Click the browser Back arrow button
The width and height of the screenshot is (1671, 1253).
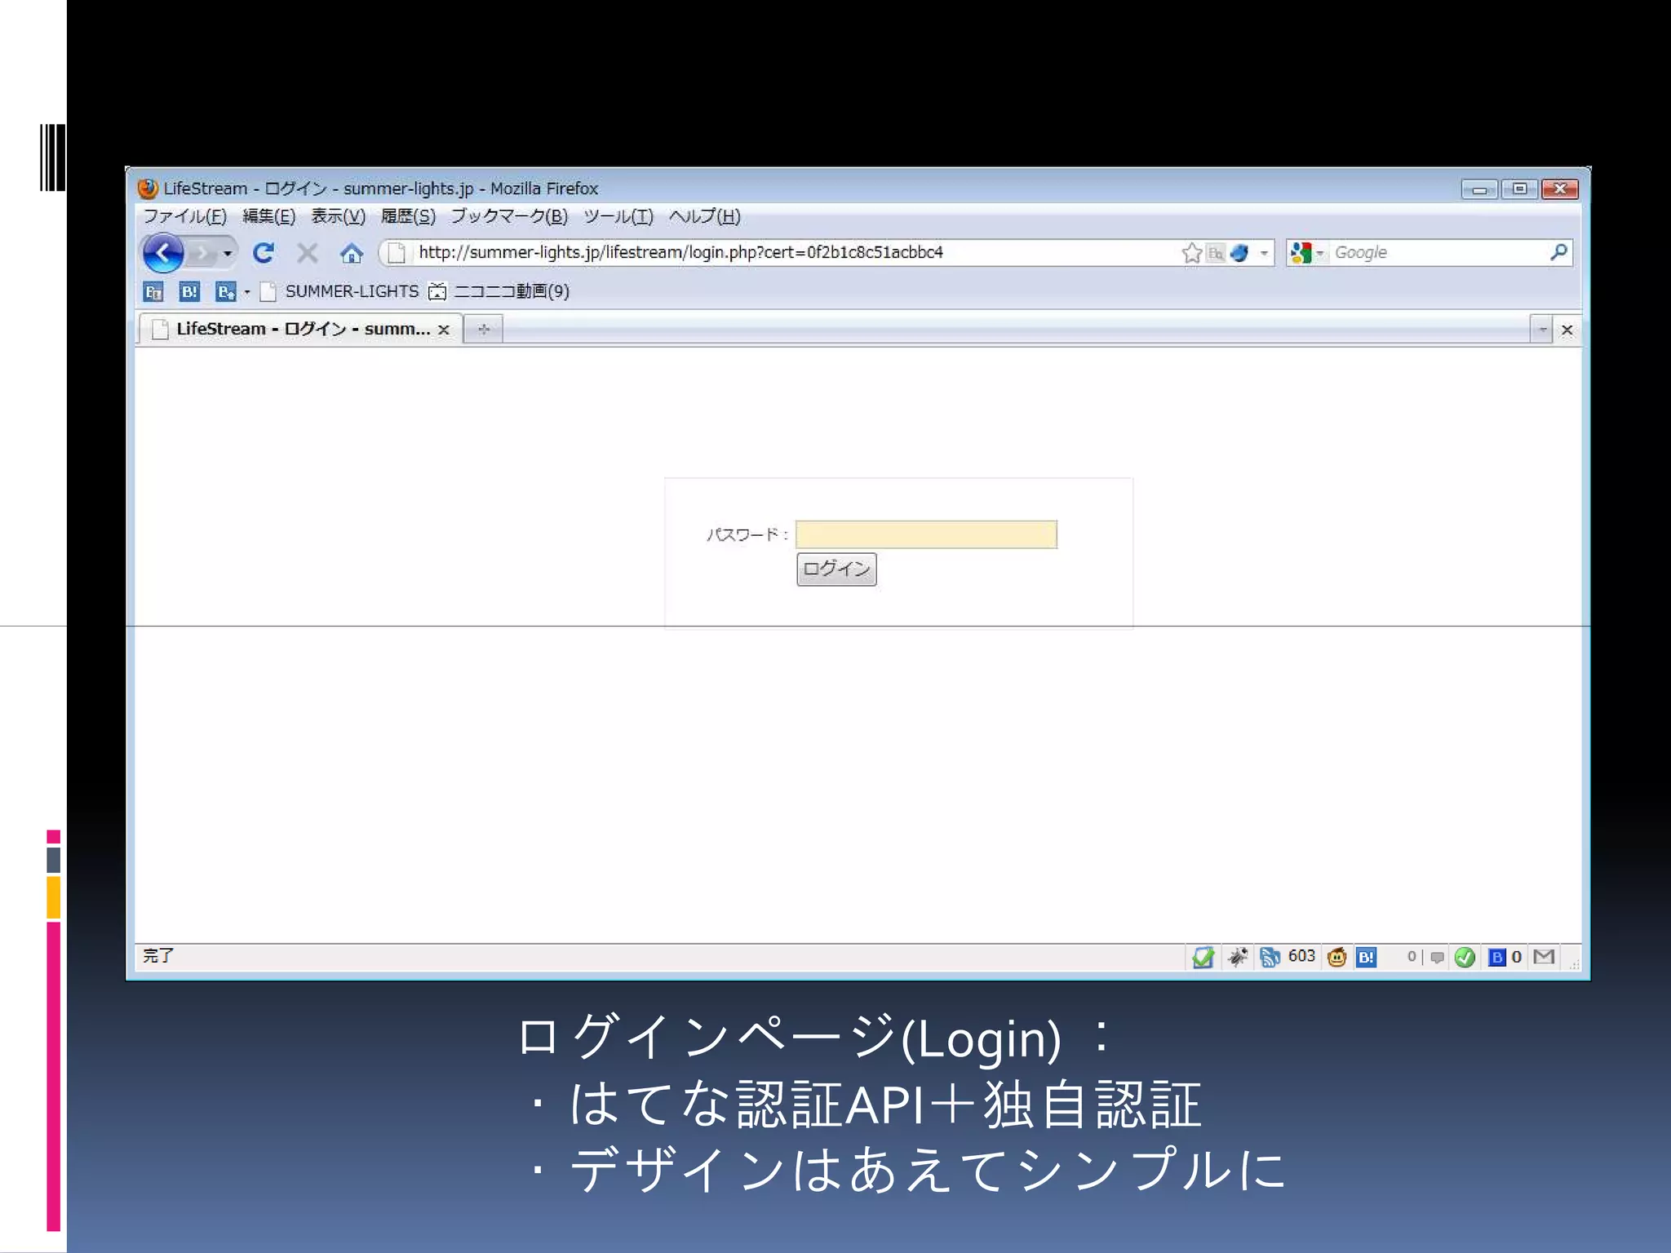coord(163,254)
